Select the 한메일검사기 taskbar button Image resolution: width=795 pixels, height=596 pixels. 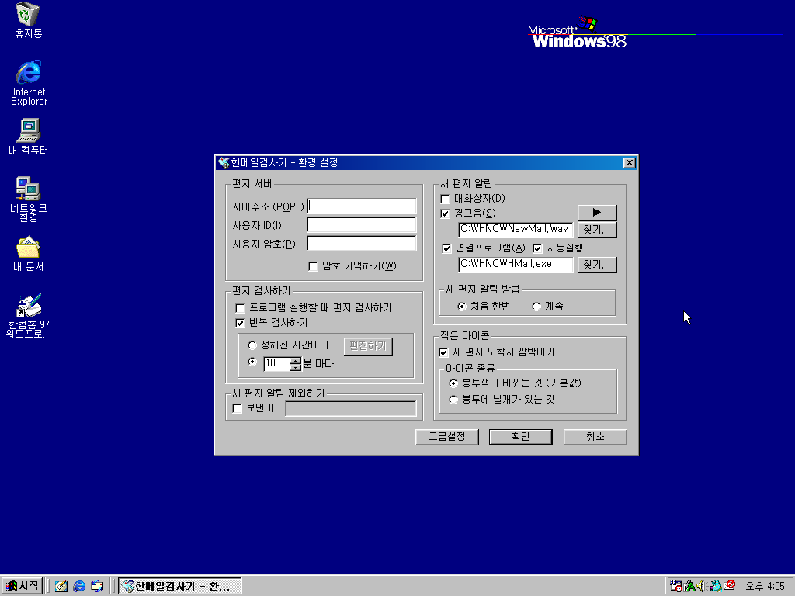tap(180, 586)
